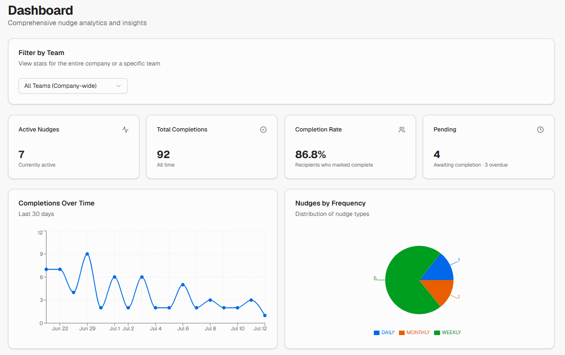The image size is (565, 355).
Task: Click the 'Currently active' caption
Action: click(37, 165)
